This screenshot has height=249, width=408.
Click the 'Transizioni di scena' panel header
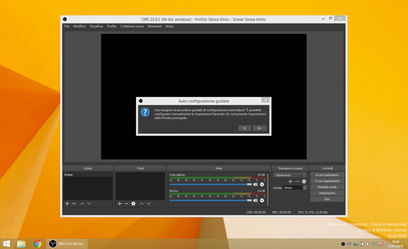290,169
